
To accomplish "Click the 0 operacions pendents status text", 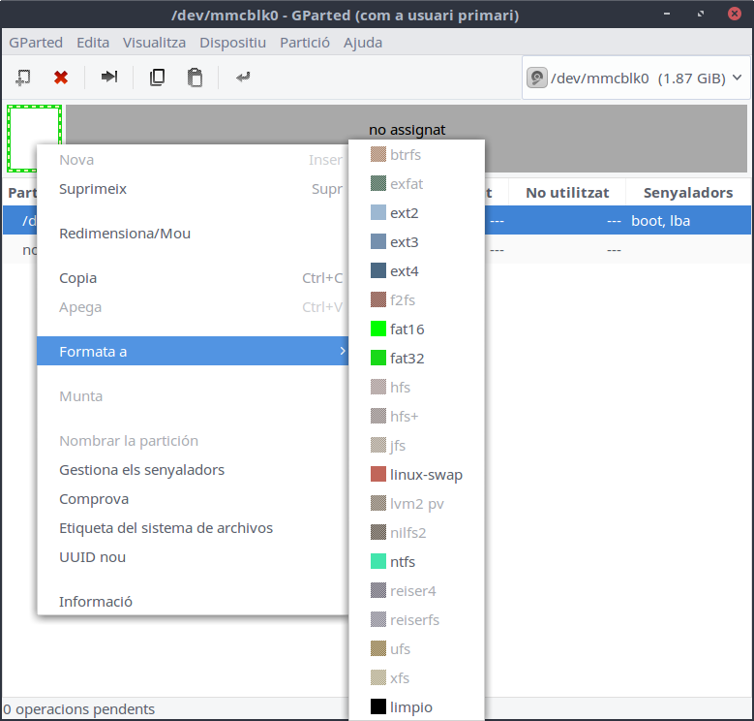I will [x=78, y=709].
